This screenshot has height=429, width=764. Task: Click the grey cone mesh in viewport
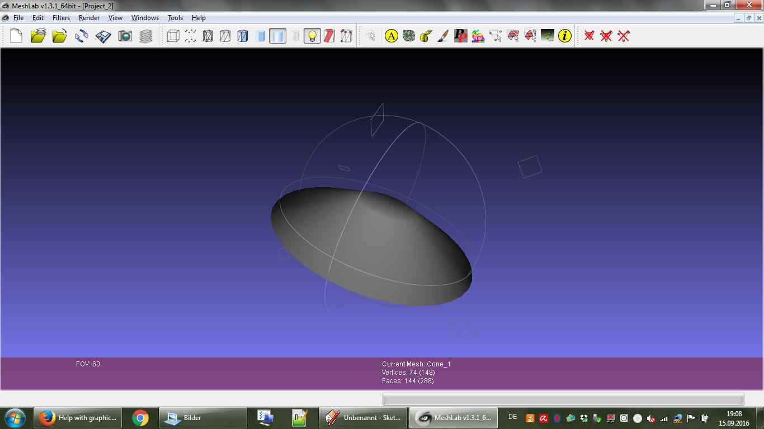coord(371,246)
